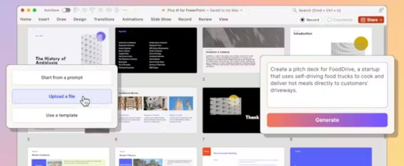Select the Modern Andalusia slide thumbnail
This screenshot has height=166, width=404.
coord(68,157)
